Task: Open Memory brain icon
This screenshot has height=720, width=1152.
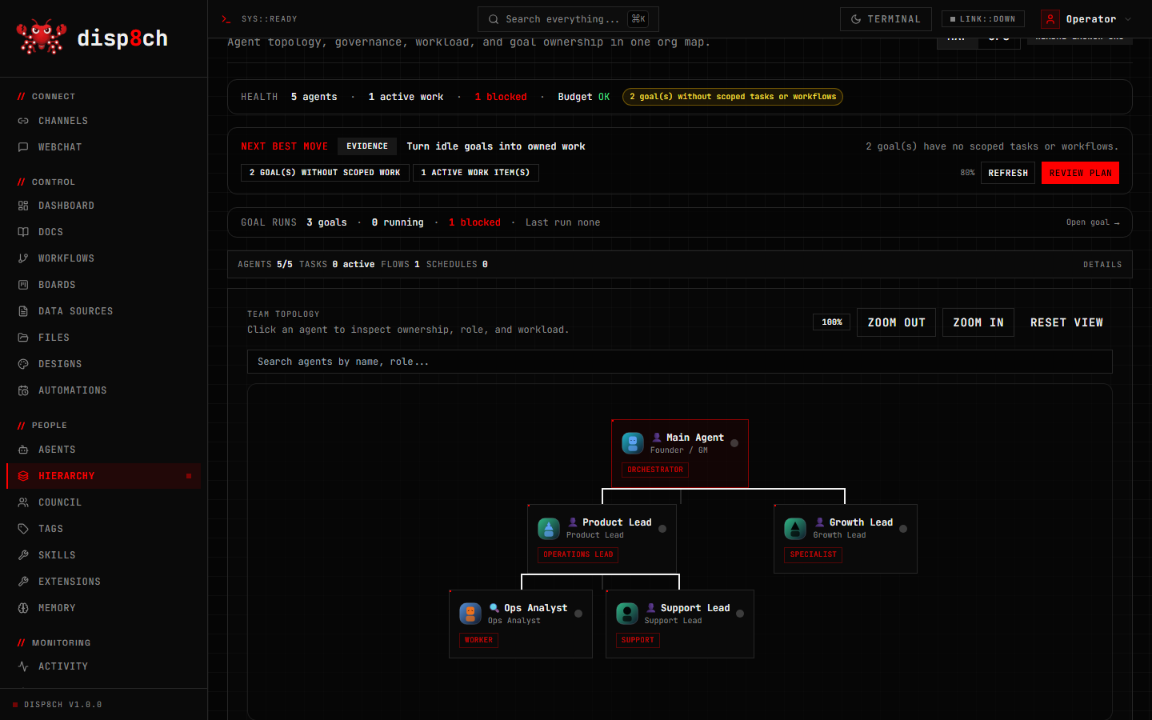Action: (23, 608)
